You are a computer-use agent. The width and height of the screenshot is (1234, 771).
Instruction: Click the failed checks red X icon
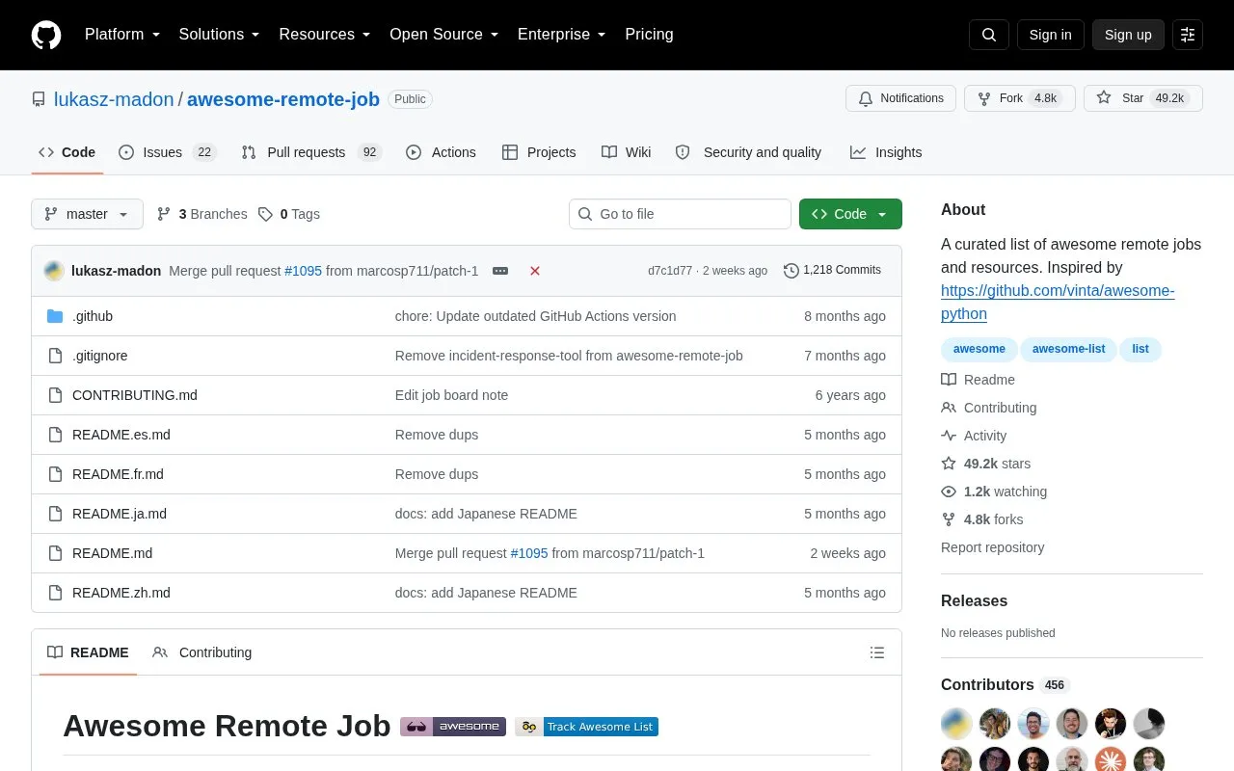tap(535, 271)
